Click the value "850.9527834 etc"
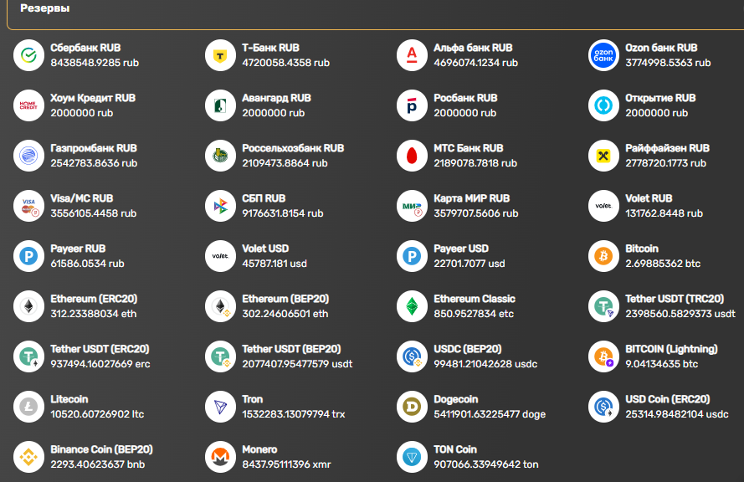Viewport: 744px width, 482px height. click(x=474, y=314)
